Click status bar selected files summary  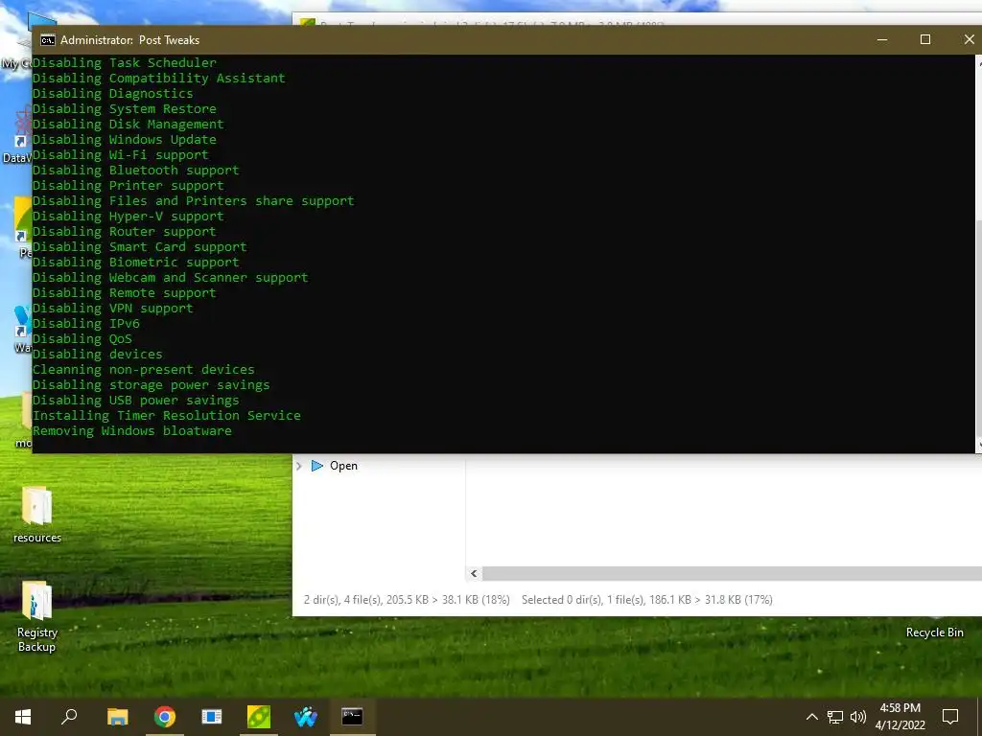coord(647,600)
